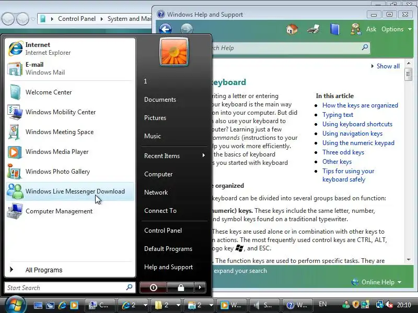Expand grouped Internet Explorer taskbar button arrow
The height and width of the screenshot is (313, 418).
point(145,305)
